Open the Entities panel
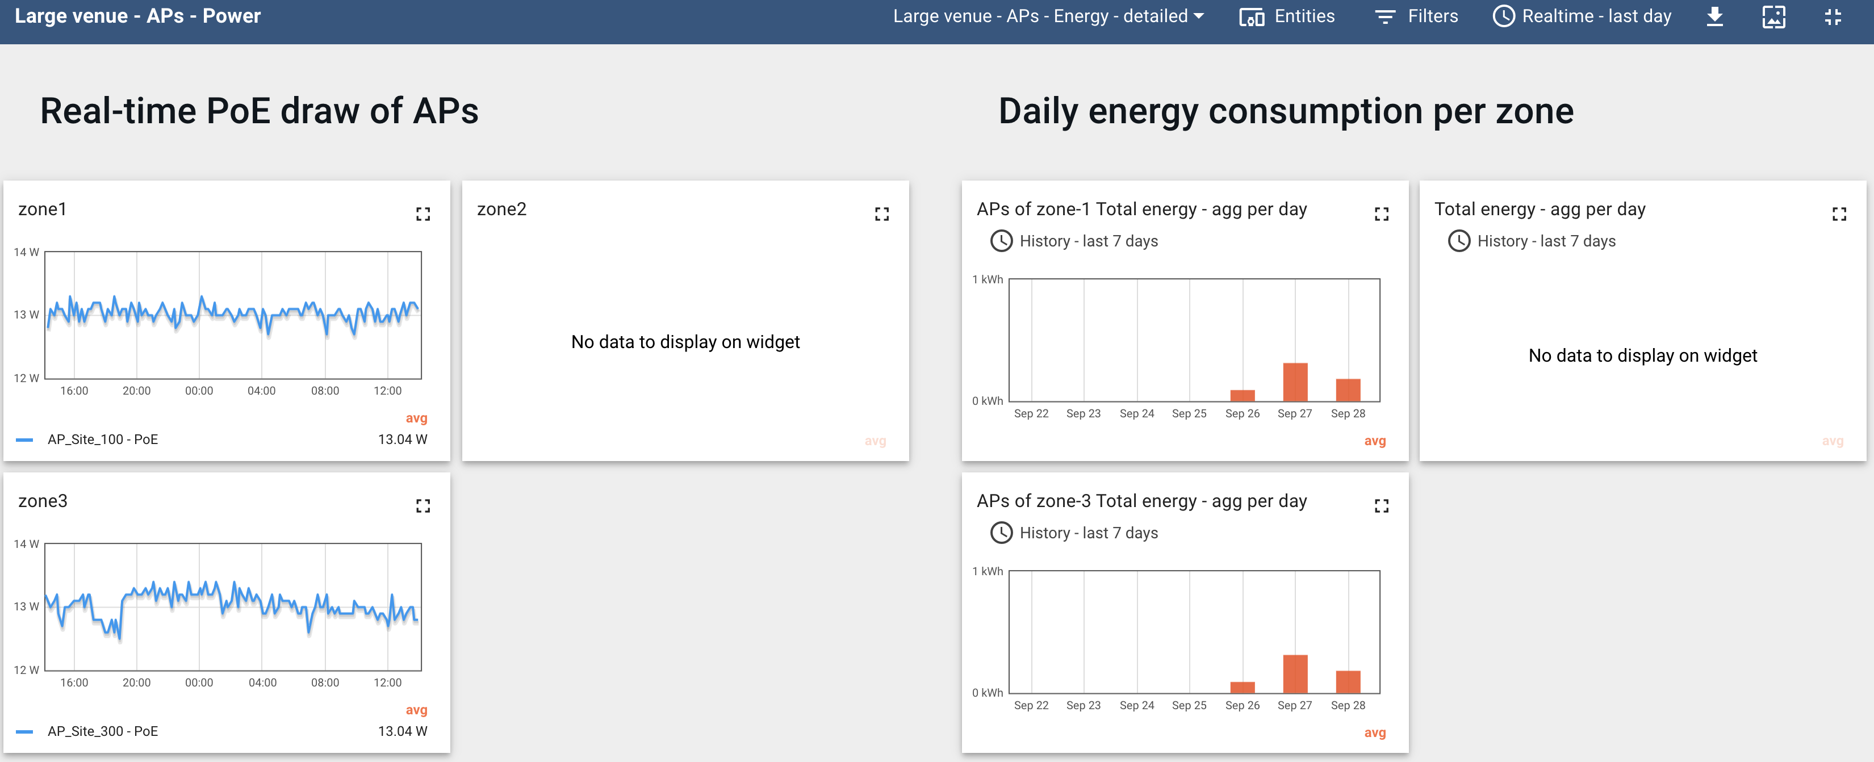This screenshot has width=1874, height=762. click(1286, 16)
